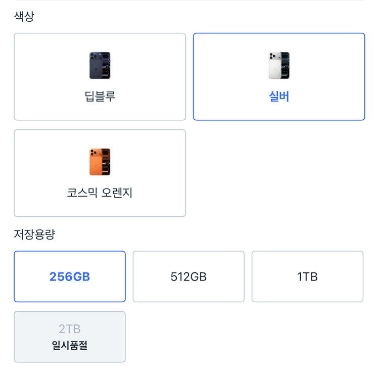Select the orange phone thumbnail
Viewport: 379px width, 379px height.
(x=100, y=162)
